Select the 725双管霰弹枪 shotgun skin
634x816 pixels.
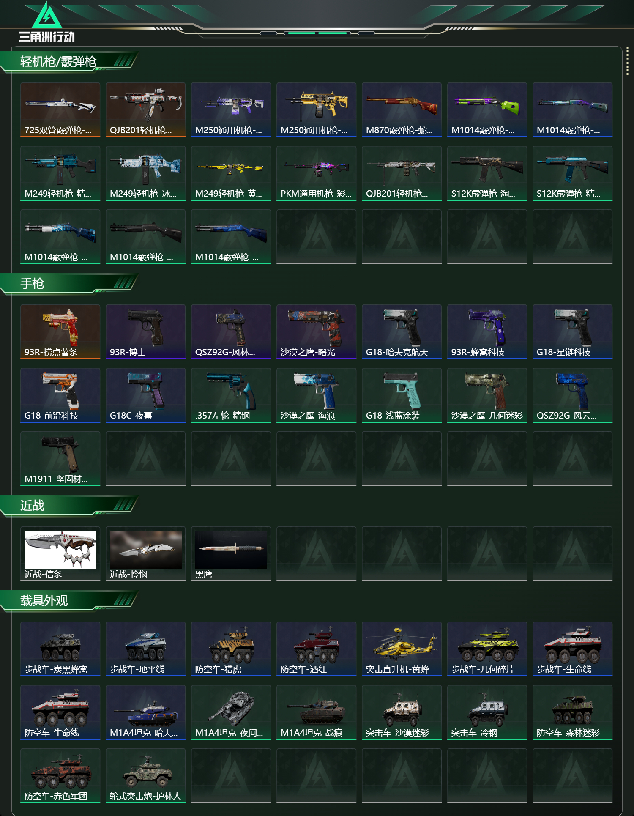point(60,110)
